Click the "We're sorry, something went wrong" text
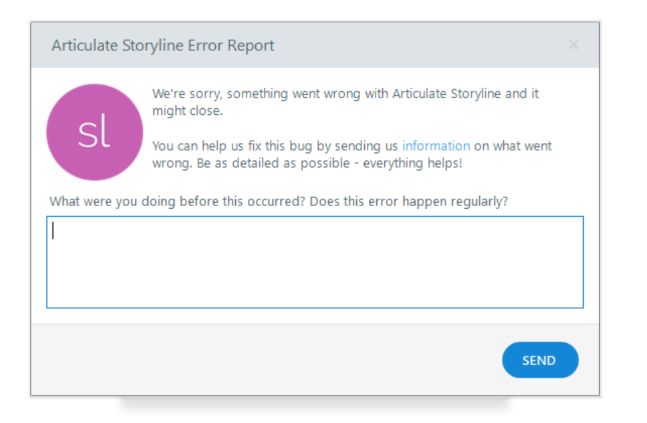Viewport: 647px width, 423px height. pyautogui.click(x=257, y=94)
